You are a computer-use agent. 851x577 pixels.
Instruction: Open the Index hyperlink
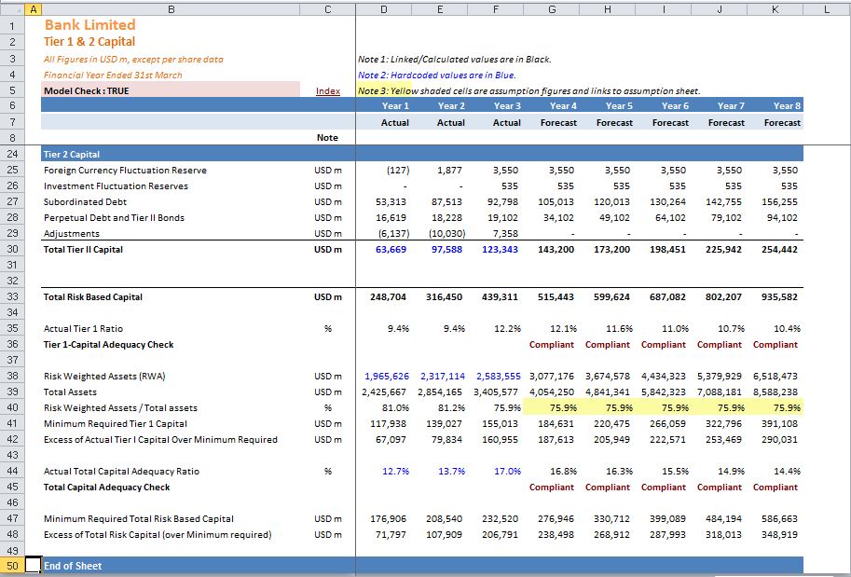328,91
